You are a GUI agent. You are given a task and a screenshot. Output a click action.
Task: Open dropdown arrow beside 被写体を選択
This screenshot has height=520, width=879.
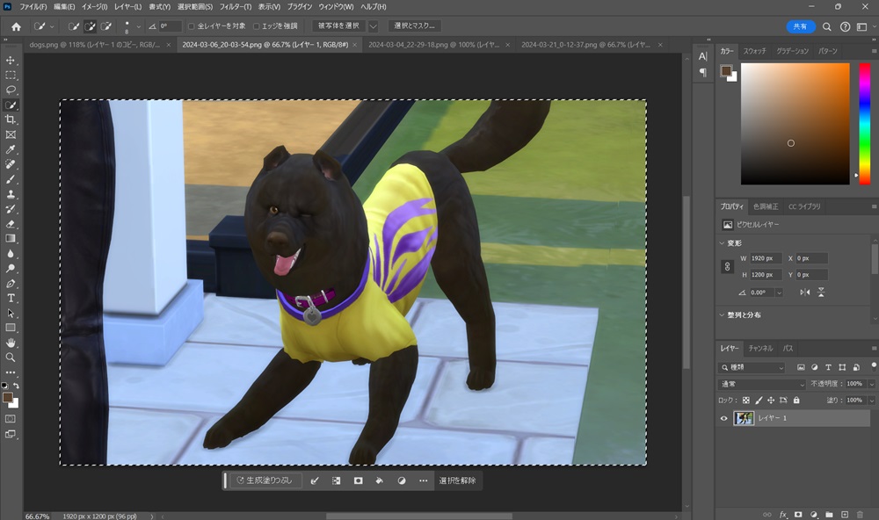pyautogui.click(x=374, y=26)
